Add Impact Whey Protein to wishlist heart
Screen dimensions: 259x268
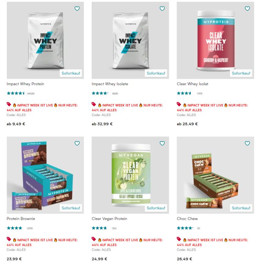click(77, 8)
